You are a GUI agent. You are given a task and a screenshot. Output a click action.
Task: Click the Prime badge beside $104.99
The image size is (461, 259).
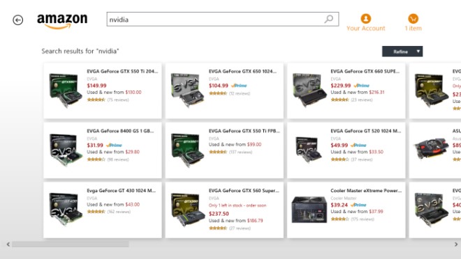[x=239, y=86]
